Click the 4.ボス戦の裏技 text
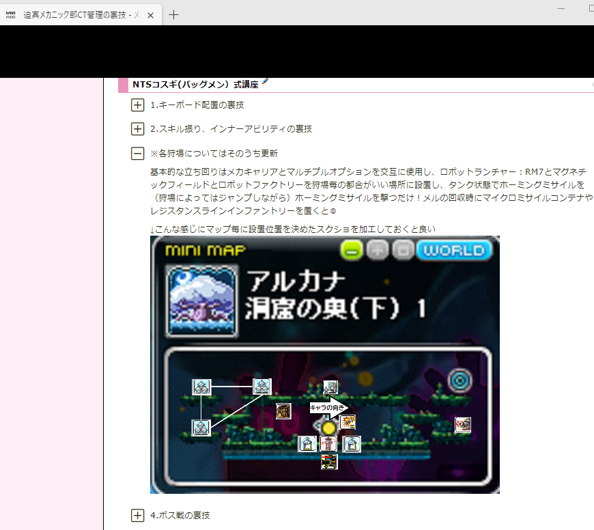Screen dimensions: 594x530 click(x=180, y=515)
